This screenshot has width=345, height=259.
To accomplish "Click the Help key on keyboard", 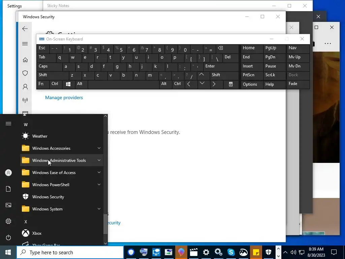I will click(274, 84).
